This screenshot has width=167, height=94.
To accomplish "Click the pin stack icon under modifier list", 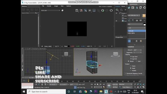I will point(129,41).
